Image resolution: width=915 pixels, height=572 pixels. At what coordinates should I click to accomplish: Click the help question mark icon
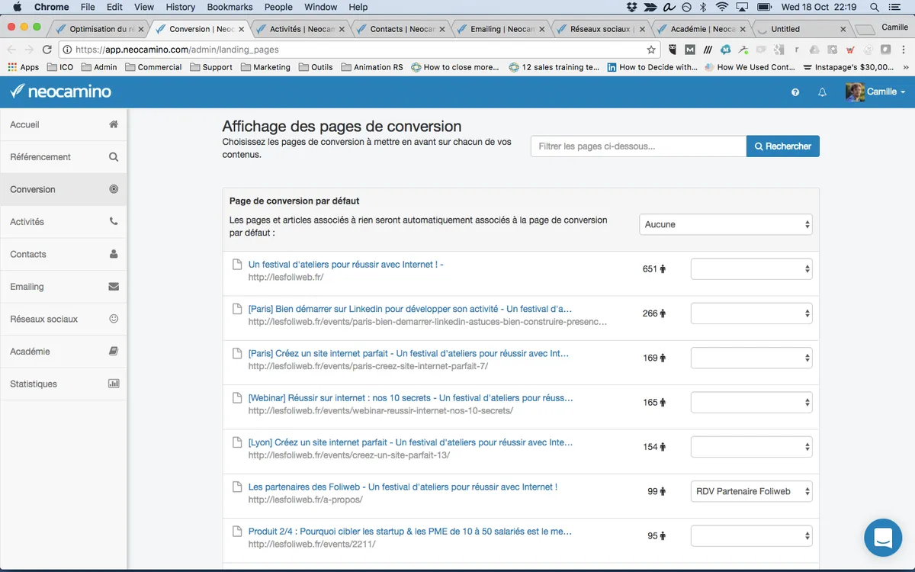coord(795,92)
